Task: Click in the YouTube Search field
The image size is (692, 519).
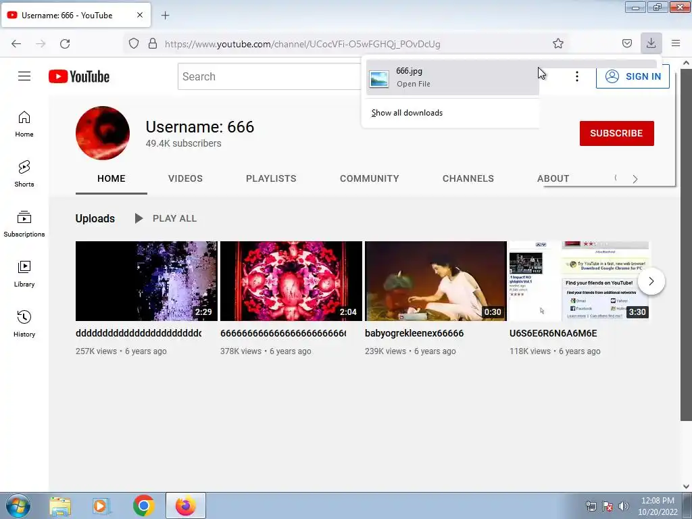Action: tap(269, 76)
